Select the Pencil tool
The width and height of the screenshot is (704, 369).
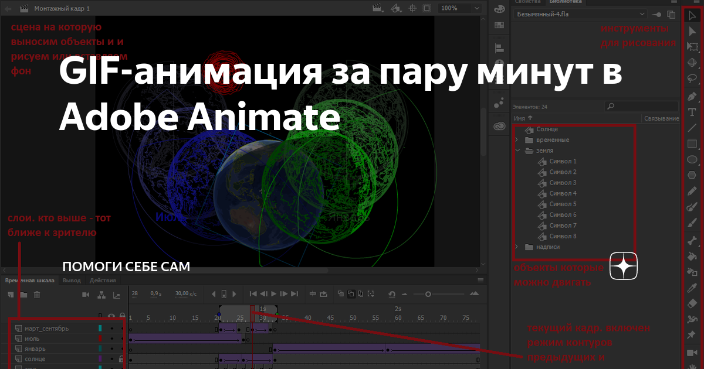pyautogui.click(x=692, y=192)
